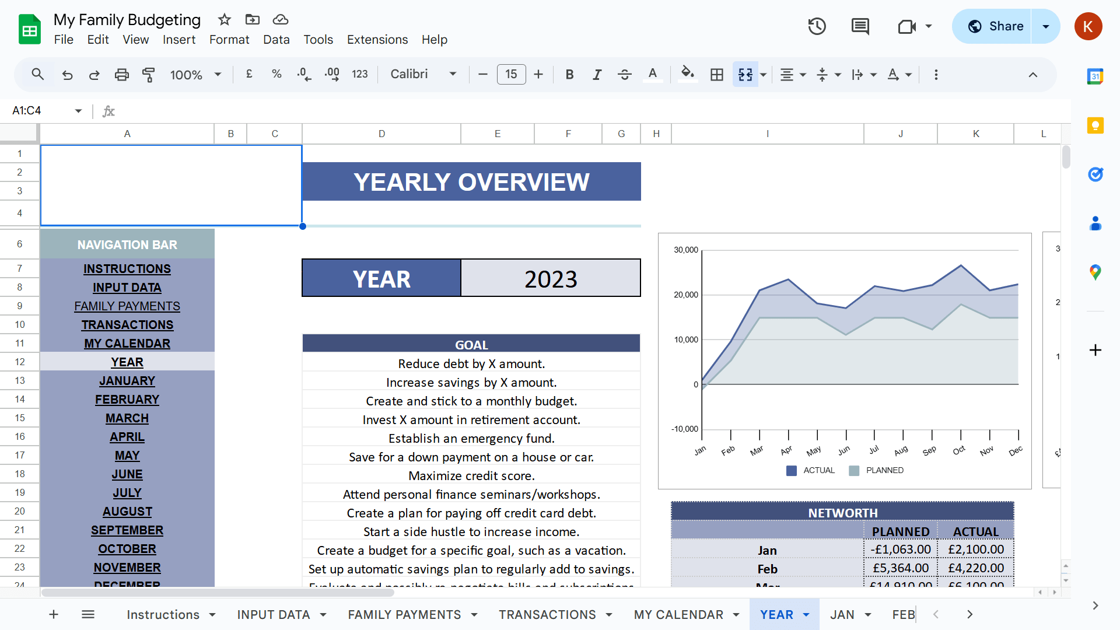The height and width of the screenshot is (630, 1120).
Task: Open vertical align dropdown
Action: click(x=828, y=74)
